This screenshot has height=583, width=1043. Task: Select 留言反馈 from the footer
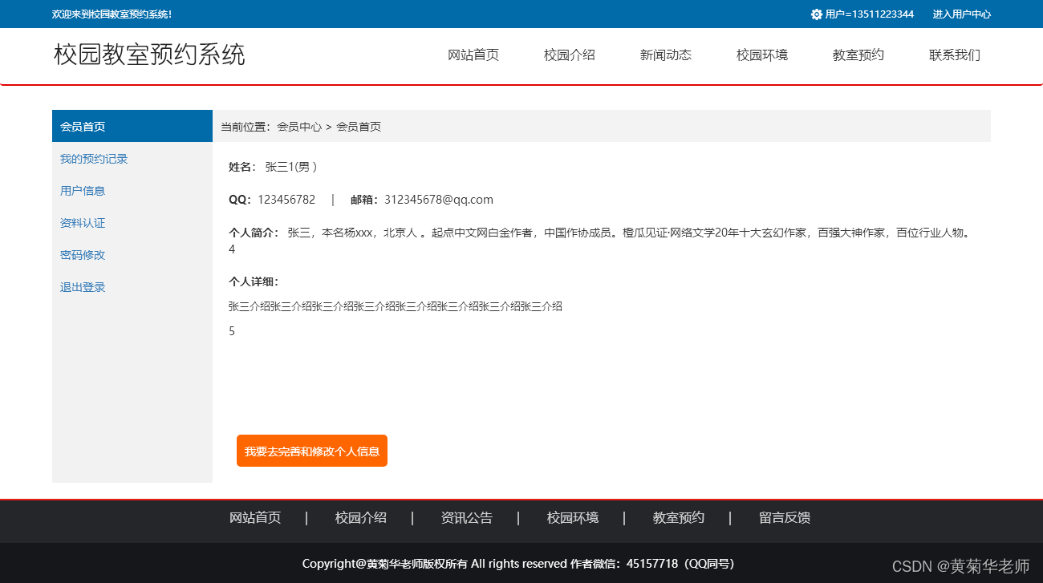pos(784,517)
